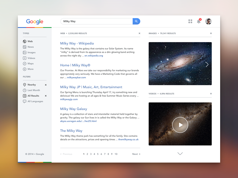This screenshot has height=178, width=238.
Task: Select the Web type
Action: (30, 41)
